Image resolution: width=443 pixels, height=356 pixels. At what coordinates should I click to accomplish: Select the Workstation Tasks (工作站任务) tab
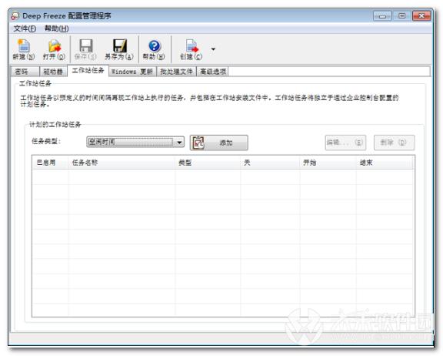pos(88,70)
